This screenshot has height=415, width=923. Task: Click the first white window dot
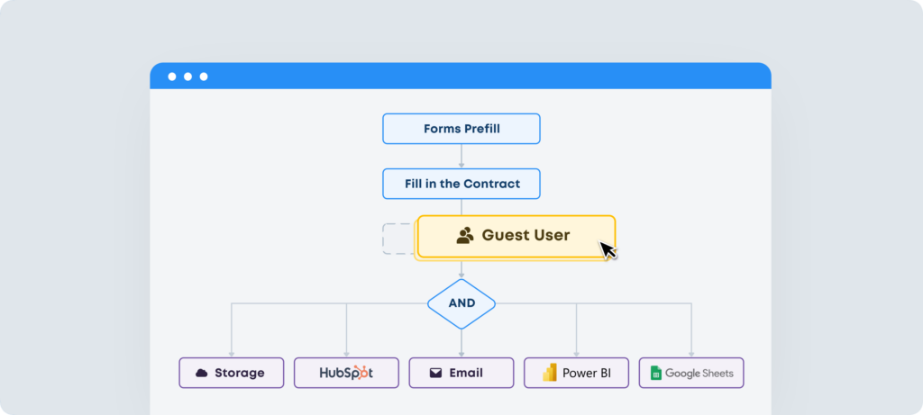(172, 77)
